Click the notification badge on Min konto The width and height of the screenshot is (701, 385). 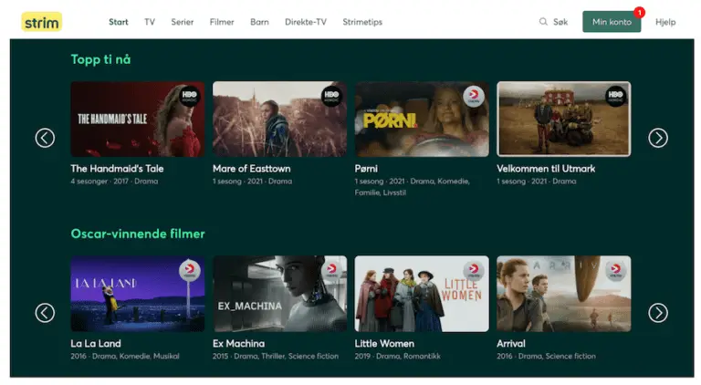click(639, 13)
